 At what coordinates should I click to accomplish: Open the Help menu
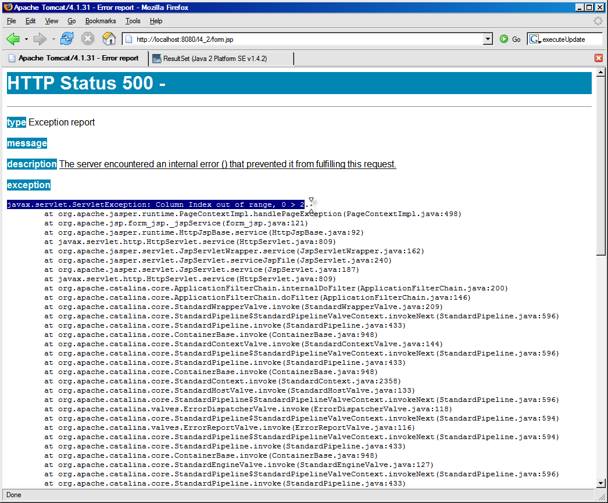pyautogui.click(x=156, y=21)
